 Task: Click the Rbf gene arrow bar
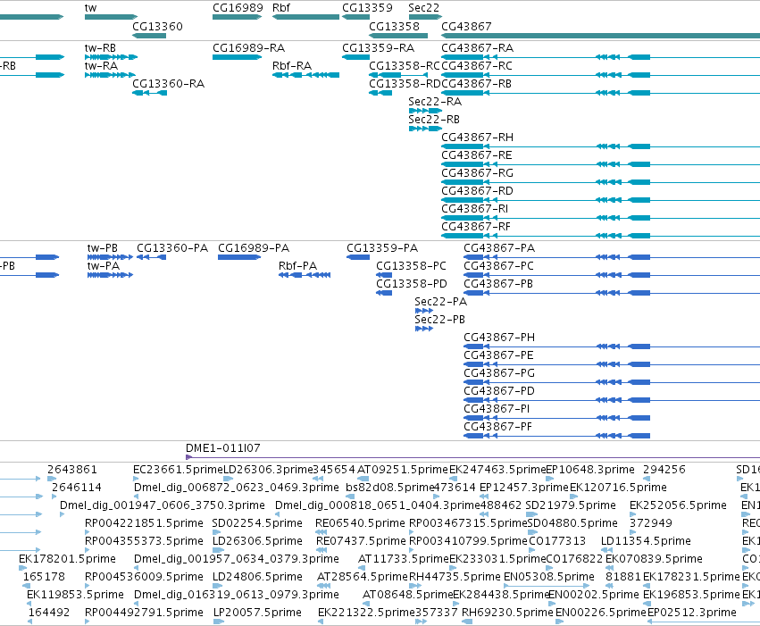[x=305, y=17]
